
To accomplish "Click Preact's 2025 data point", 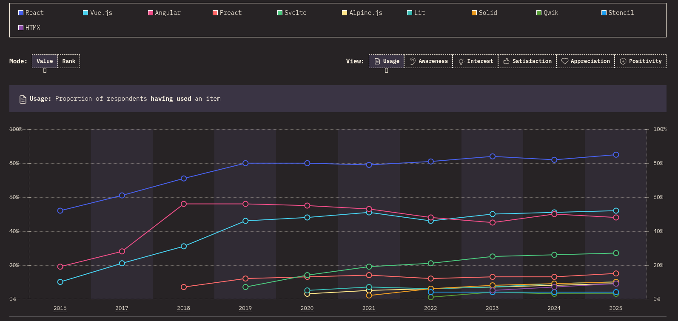I will (616, 273).
